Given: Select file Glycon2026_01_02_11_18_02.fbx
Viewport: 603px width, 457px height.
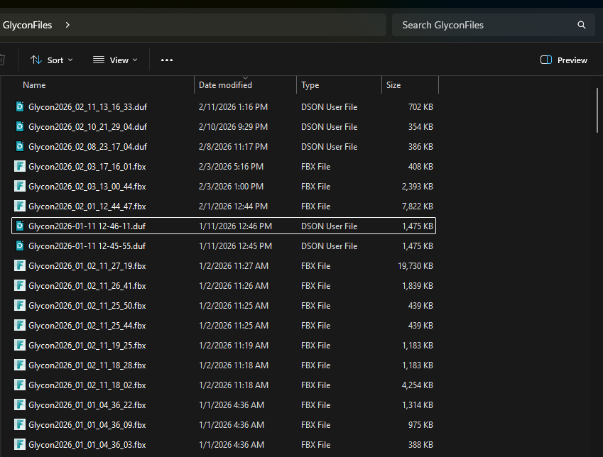Looking at the screenshot, I should (87, 385).
